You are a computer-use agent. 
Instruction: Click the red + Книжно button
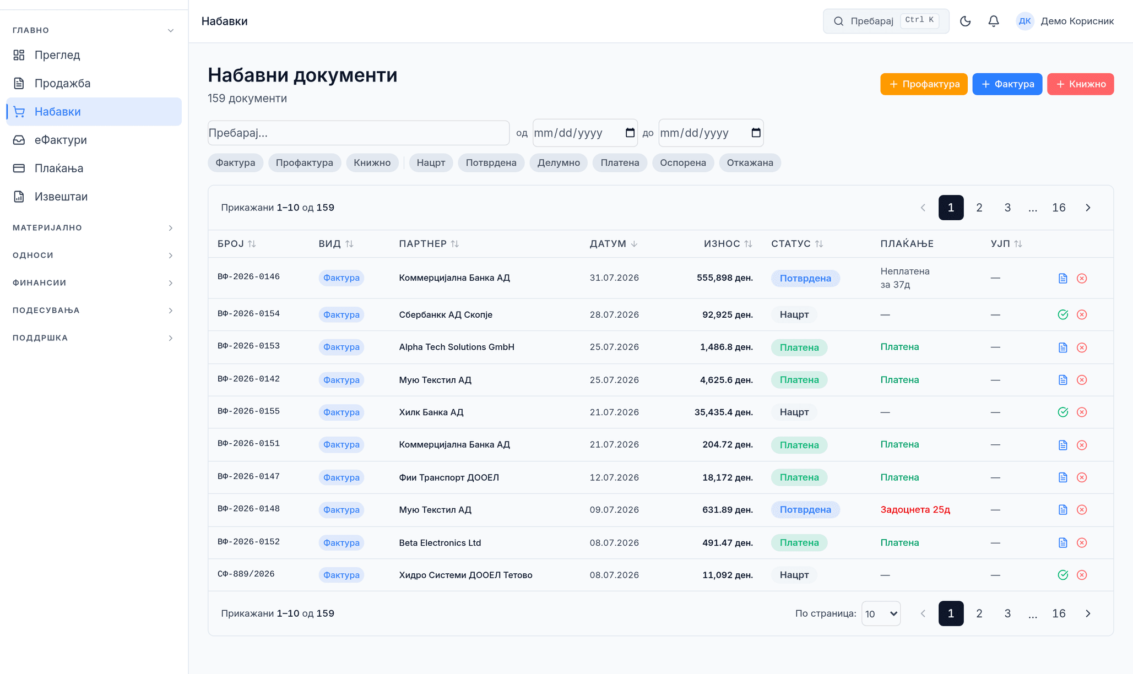point(1080,84)
